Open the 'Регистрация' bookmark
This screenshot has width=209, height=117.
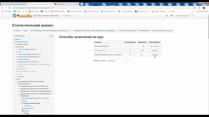[x=34, y=11]
